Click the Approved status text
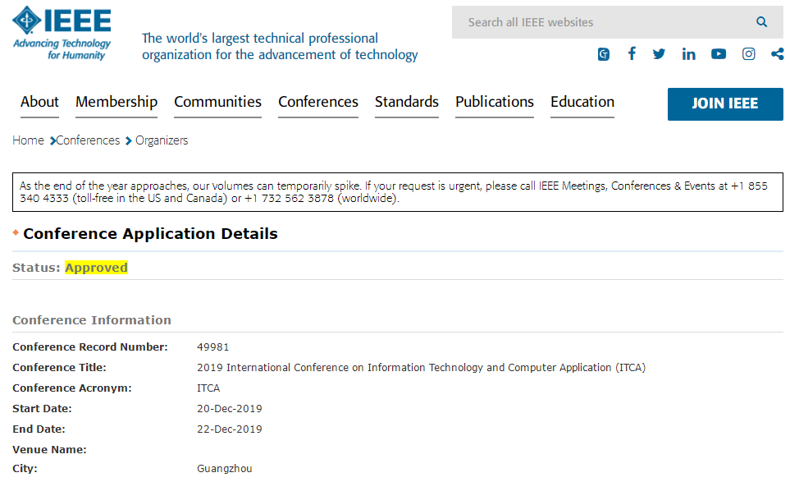Screen dimensions: 799x482 (96, 267)
